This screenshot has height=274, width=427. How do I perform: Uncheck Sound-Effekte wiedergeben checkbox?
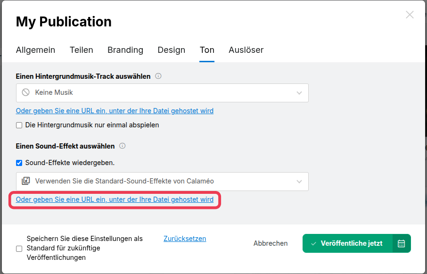click(19, 163)
